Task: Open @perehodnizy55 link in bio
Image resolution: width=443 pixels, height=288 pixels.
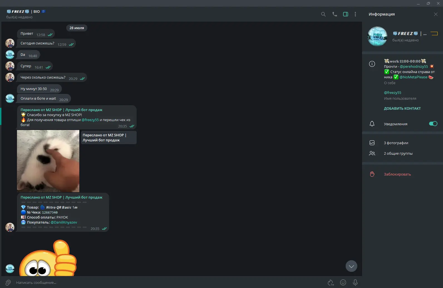Action: pyautogui.click(x=414, y=66)
